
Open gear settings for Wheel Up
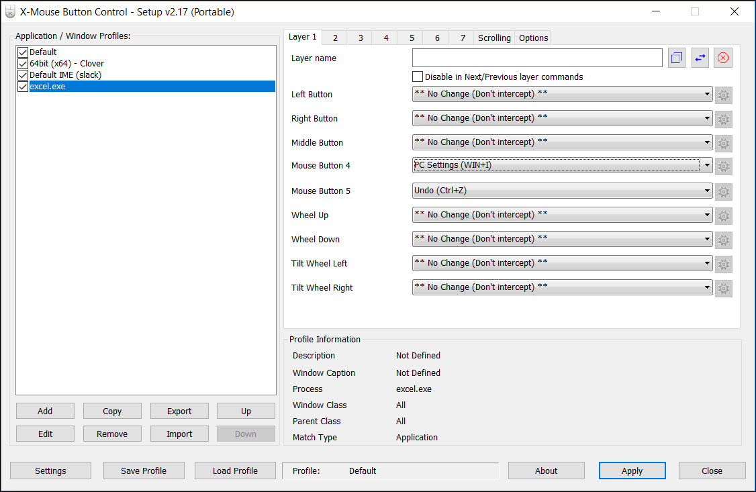click(723, 216)
